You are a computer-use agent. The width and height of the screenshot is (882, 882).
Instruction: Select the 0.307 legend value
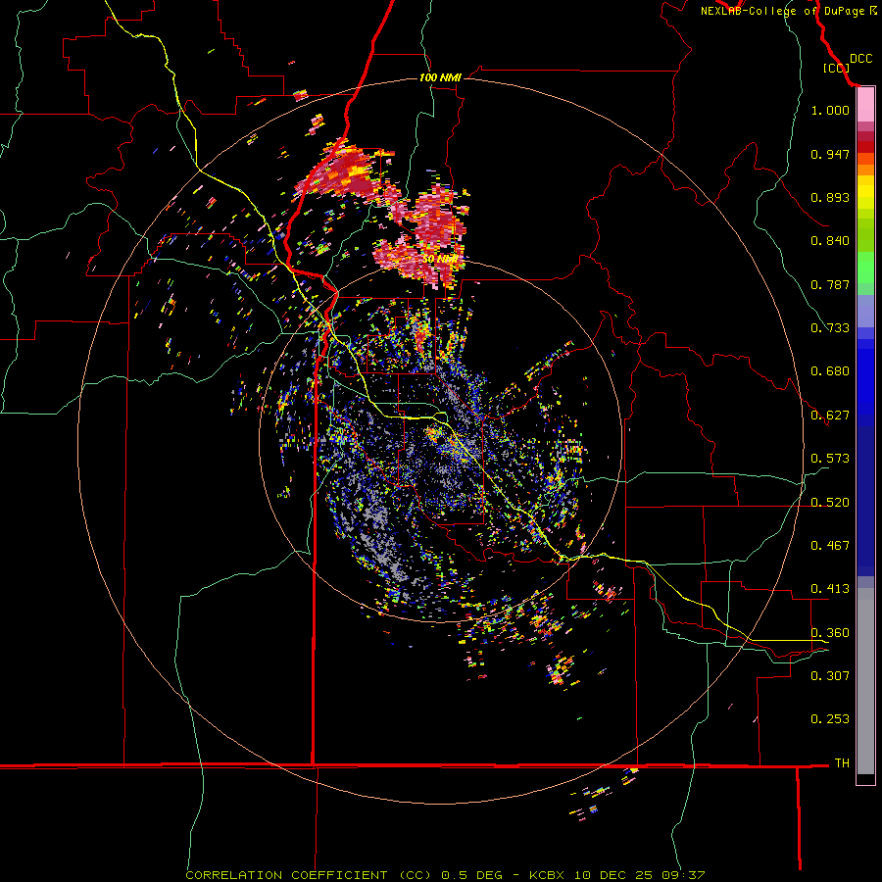point(830,676)
